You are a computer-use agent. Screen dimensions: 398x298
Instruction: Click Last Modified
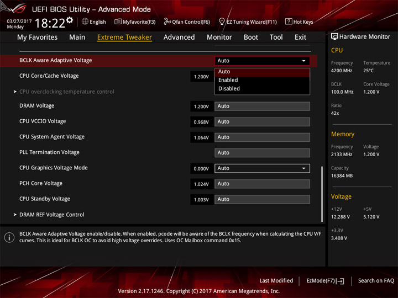[x=276, y=280]
